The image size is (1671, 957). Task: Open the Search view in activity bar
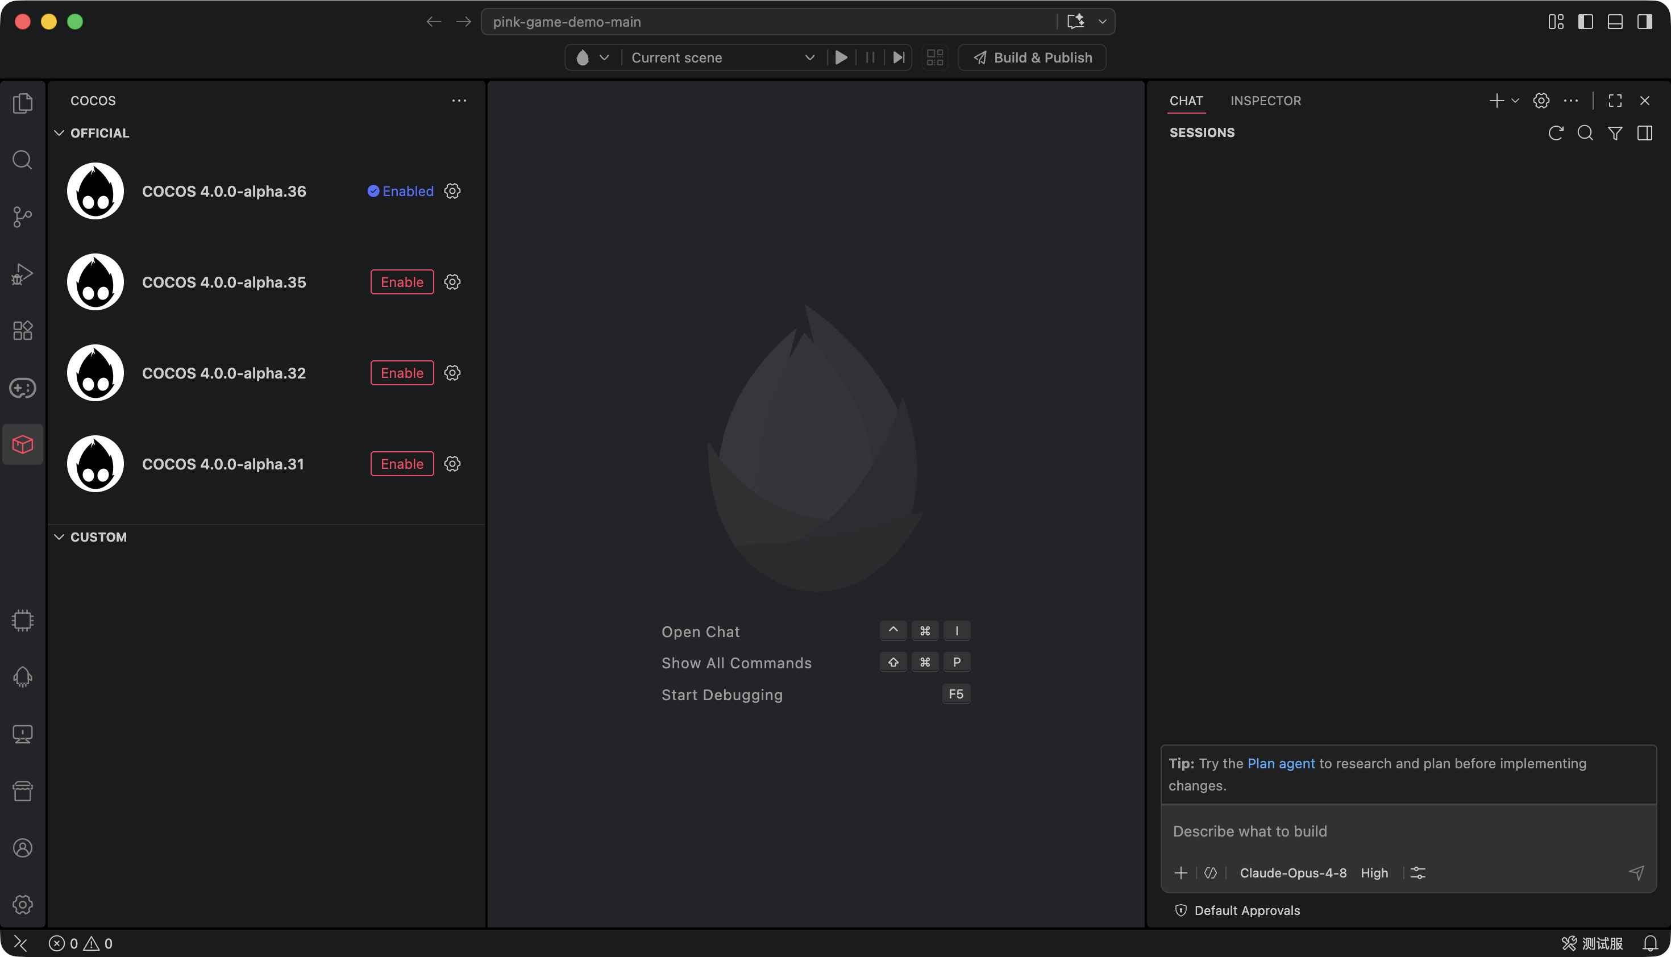(x=22, y=160)
